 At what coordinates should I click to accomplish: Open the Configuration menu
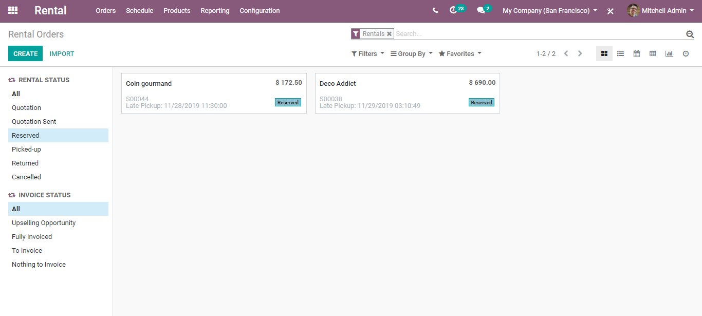click(260, 10)
